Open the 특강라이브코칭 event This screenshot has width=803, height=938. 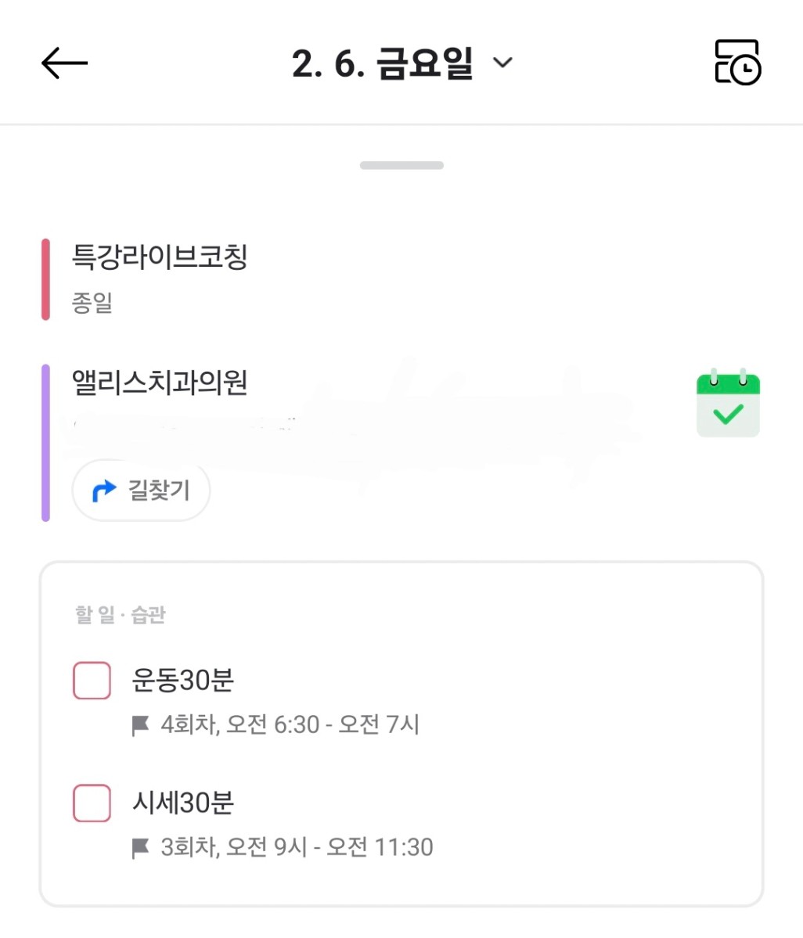coord(160,257)
